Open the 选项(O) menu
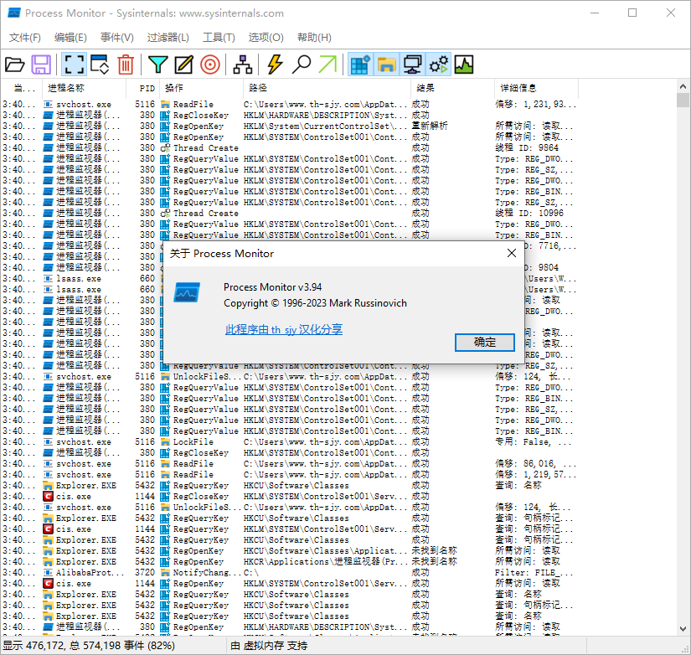This screenshot has height=655, width=691. tap(266, 38)
